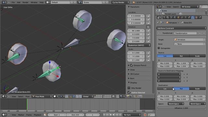Viewport: 208px width, 117px height.
Task: Open the Playback menu in timeline
Action: 38,115
